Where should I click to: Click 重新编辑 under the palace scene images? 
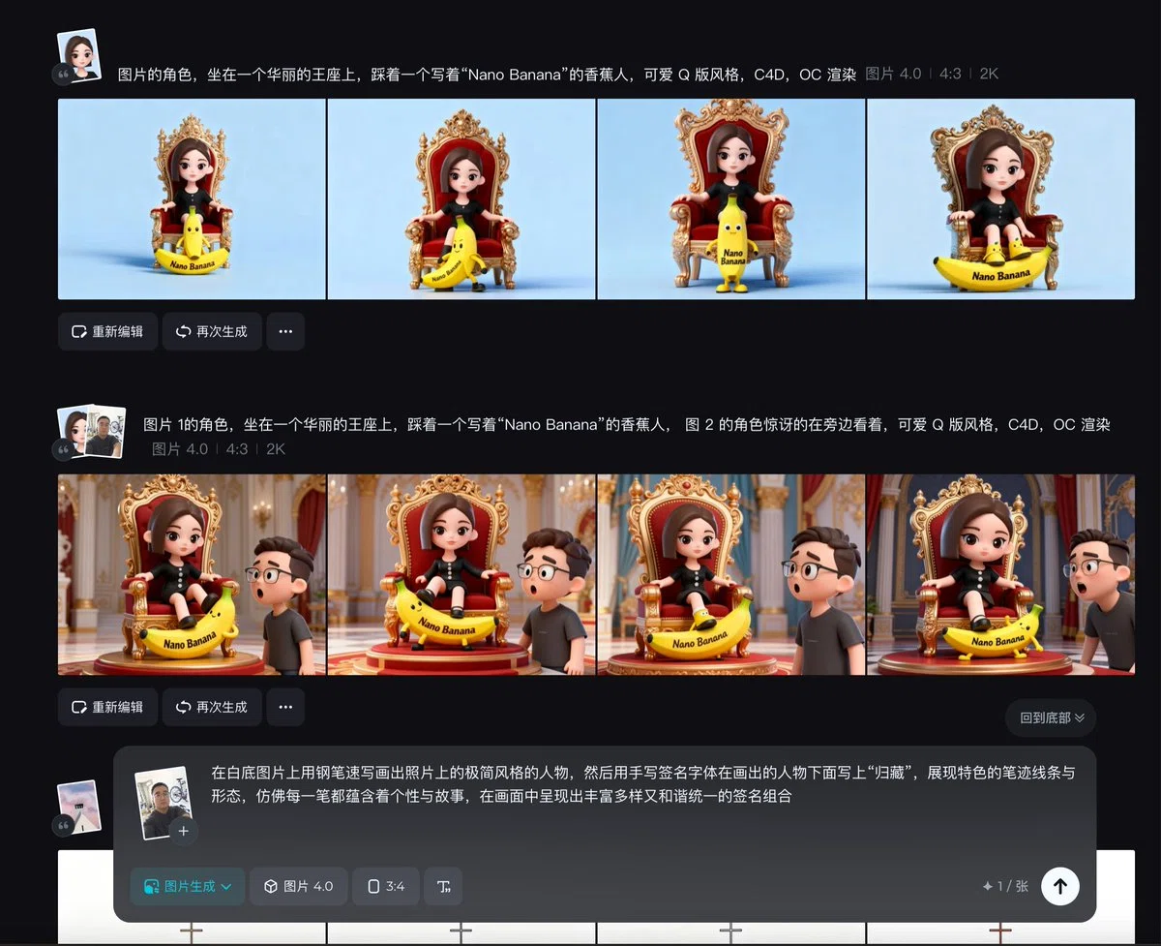coord(107,707)
